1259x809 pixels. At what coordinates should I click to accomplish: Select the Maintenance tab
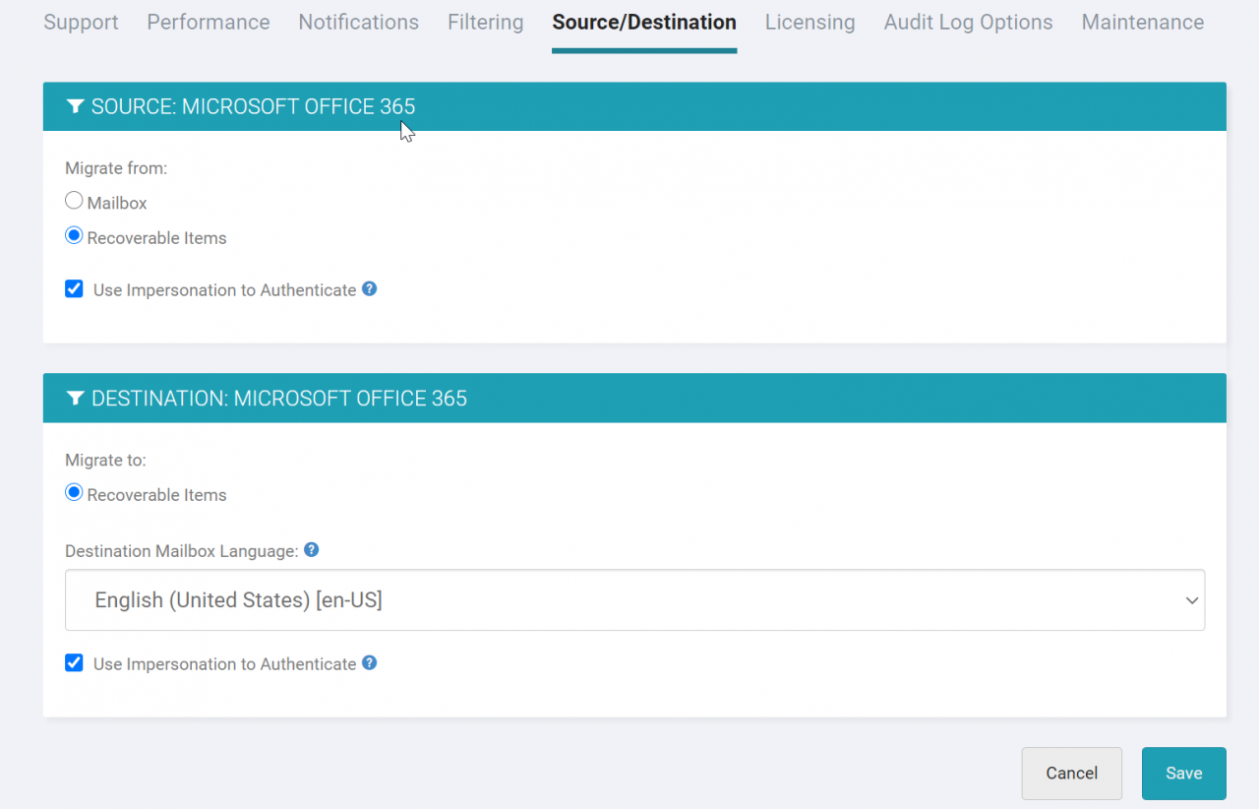pyautogui.click(x=1142, y=22)
